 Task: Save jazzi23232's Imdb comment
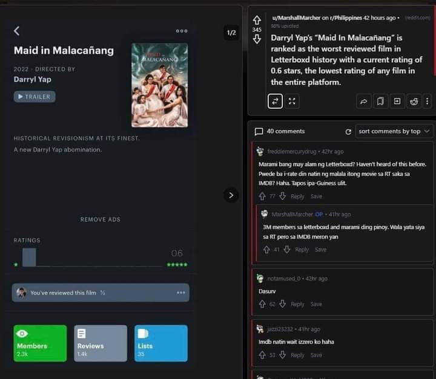pos(316,355)
